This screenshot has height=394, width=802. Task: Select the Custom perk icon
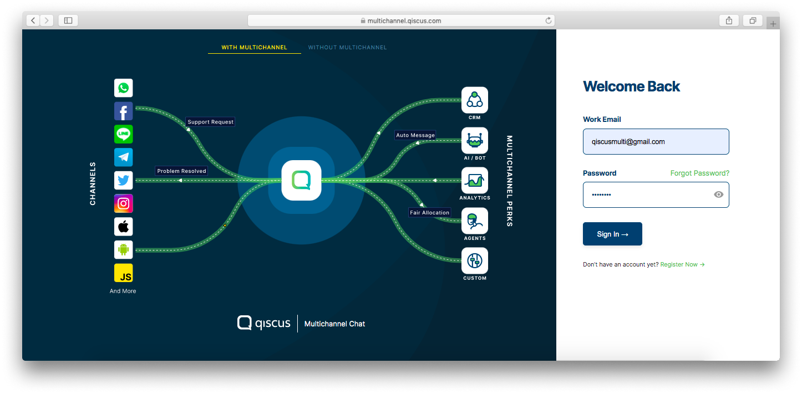pyautogui.click(x=474, y=260)
